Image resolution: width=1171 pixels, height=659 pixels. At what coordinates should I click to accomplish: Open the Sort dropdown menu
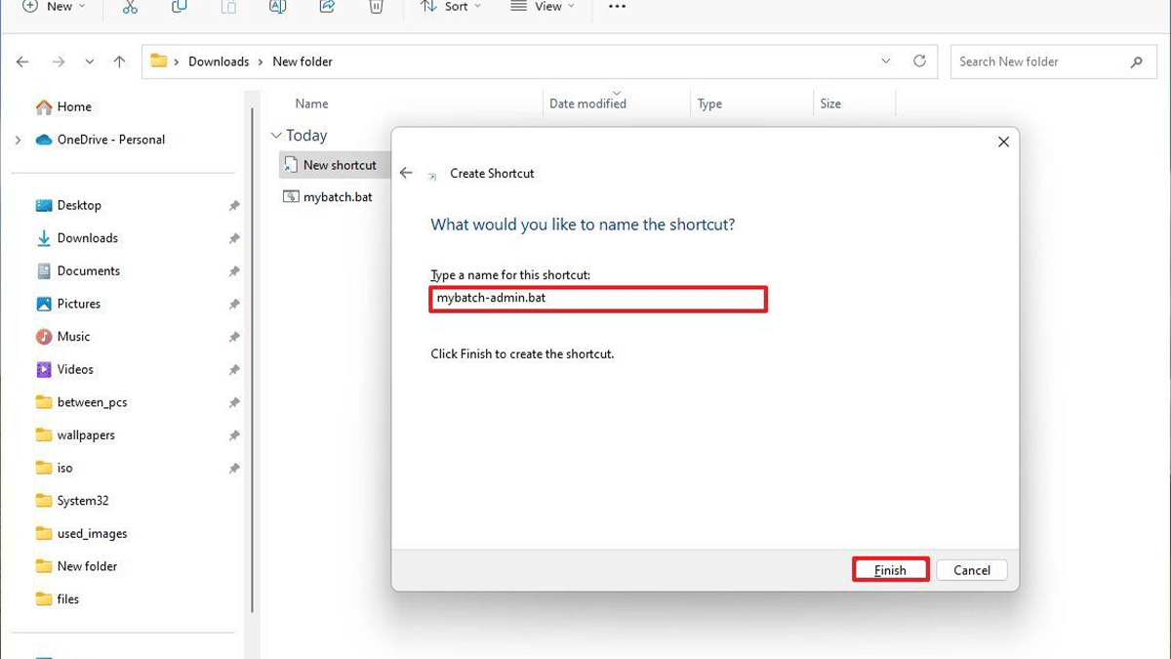(450, 7)
